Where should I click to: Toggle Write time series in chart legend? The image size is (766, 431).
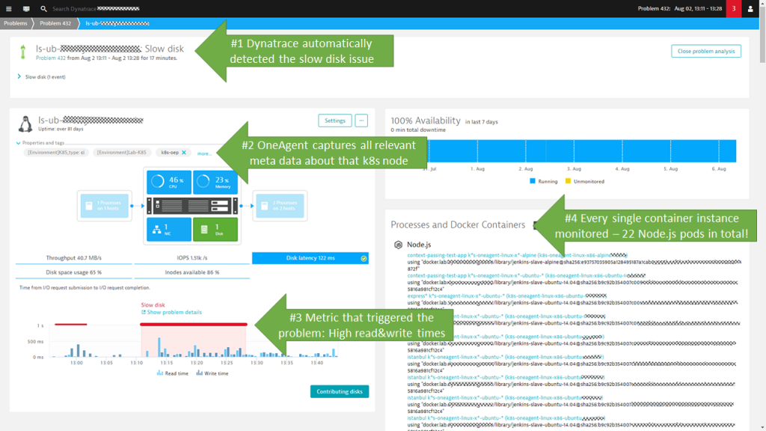[x=212, y=373]
